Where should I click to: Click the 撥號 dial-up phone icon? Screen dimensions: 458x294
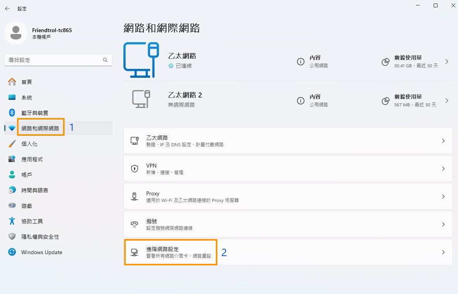(x=135, y=224)
